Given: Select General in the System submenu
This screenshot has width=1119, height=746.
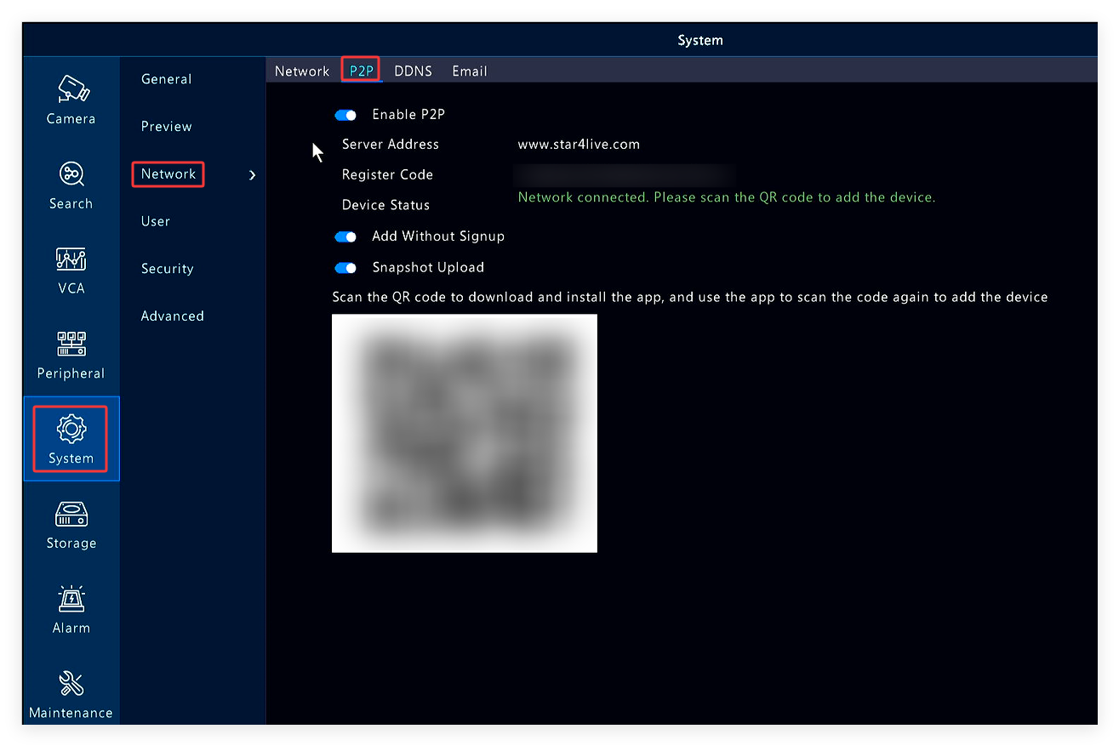Looking at the screenshot, I should pos(166,79).
